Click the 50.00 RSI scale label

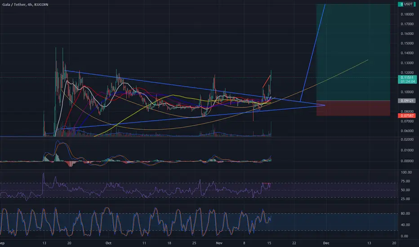(406, 190)
